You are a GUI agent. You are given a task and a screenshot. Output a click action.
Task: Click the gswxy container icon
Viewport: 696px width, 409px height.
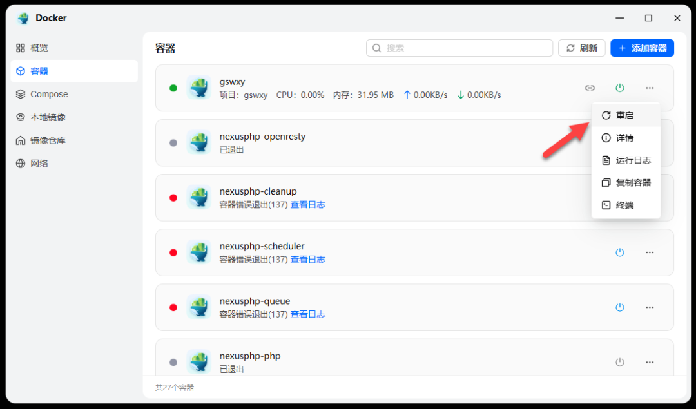tap(199, 88)
